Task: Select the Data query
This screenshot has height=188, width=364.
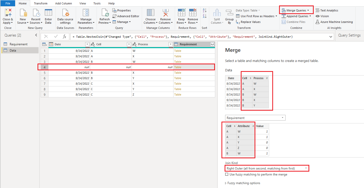Action: point(20,51)
